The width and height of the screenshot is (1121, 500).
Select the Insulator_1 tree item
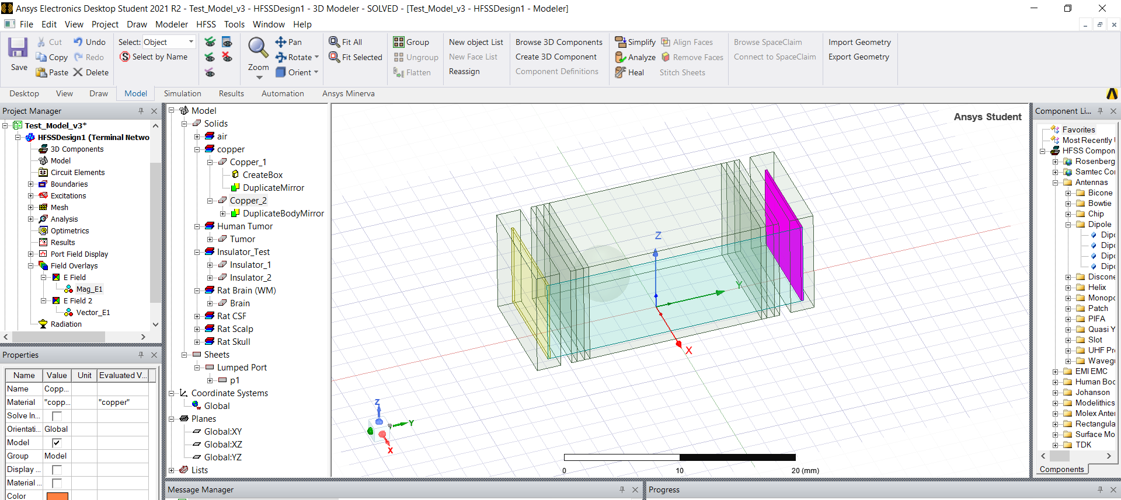250,265
